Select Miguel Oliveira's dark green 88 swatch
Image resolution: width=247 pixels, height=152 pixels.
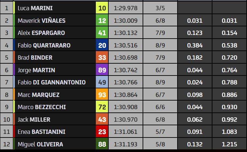point(102,144)
